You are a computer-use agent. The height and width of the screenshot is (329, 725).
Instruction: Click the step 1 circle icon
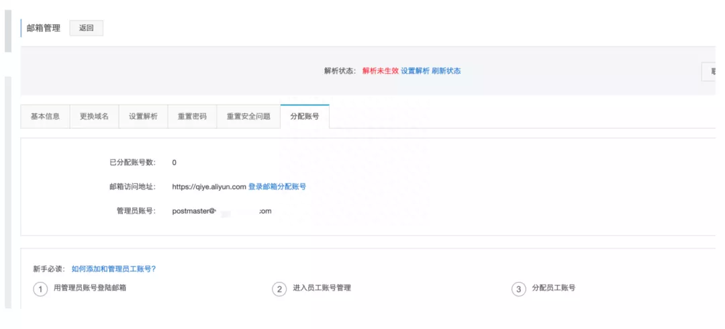(41, 289)
